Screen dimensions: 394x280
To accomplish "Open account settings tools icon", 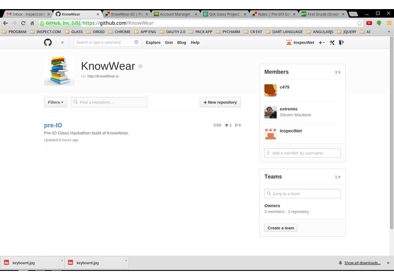I will 332,43.
